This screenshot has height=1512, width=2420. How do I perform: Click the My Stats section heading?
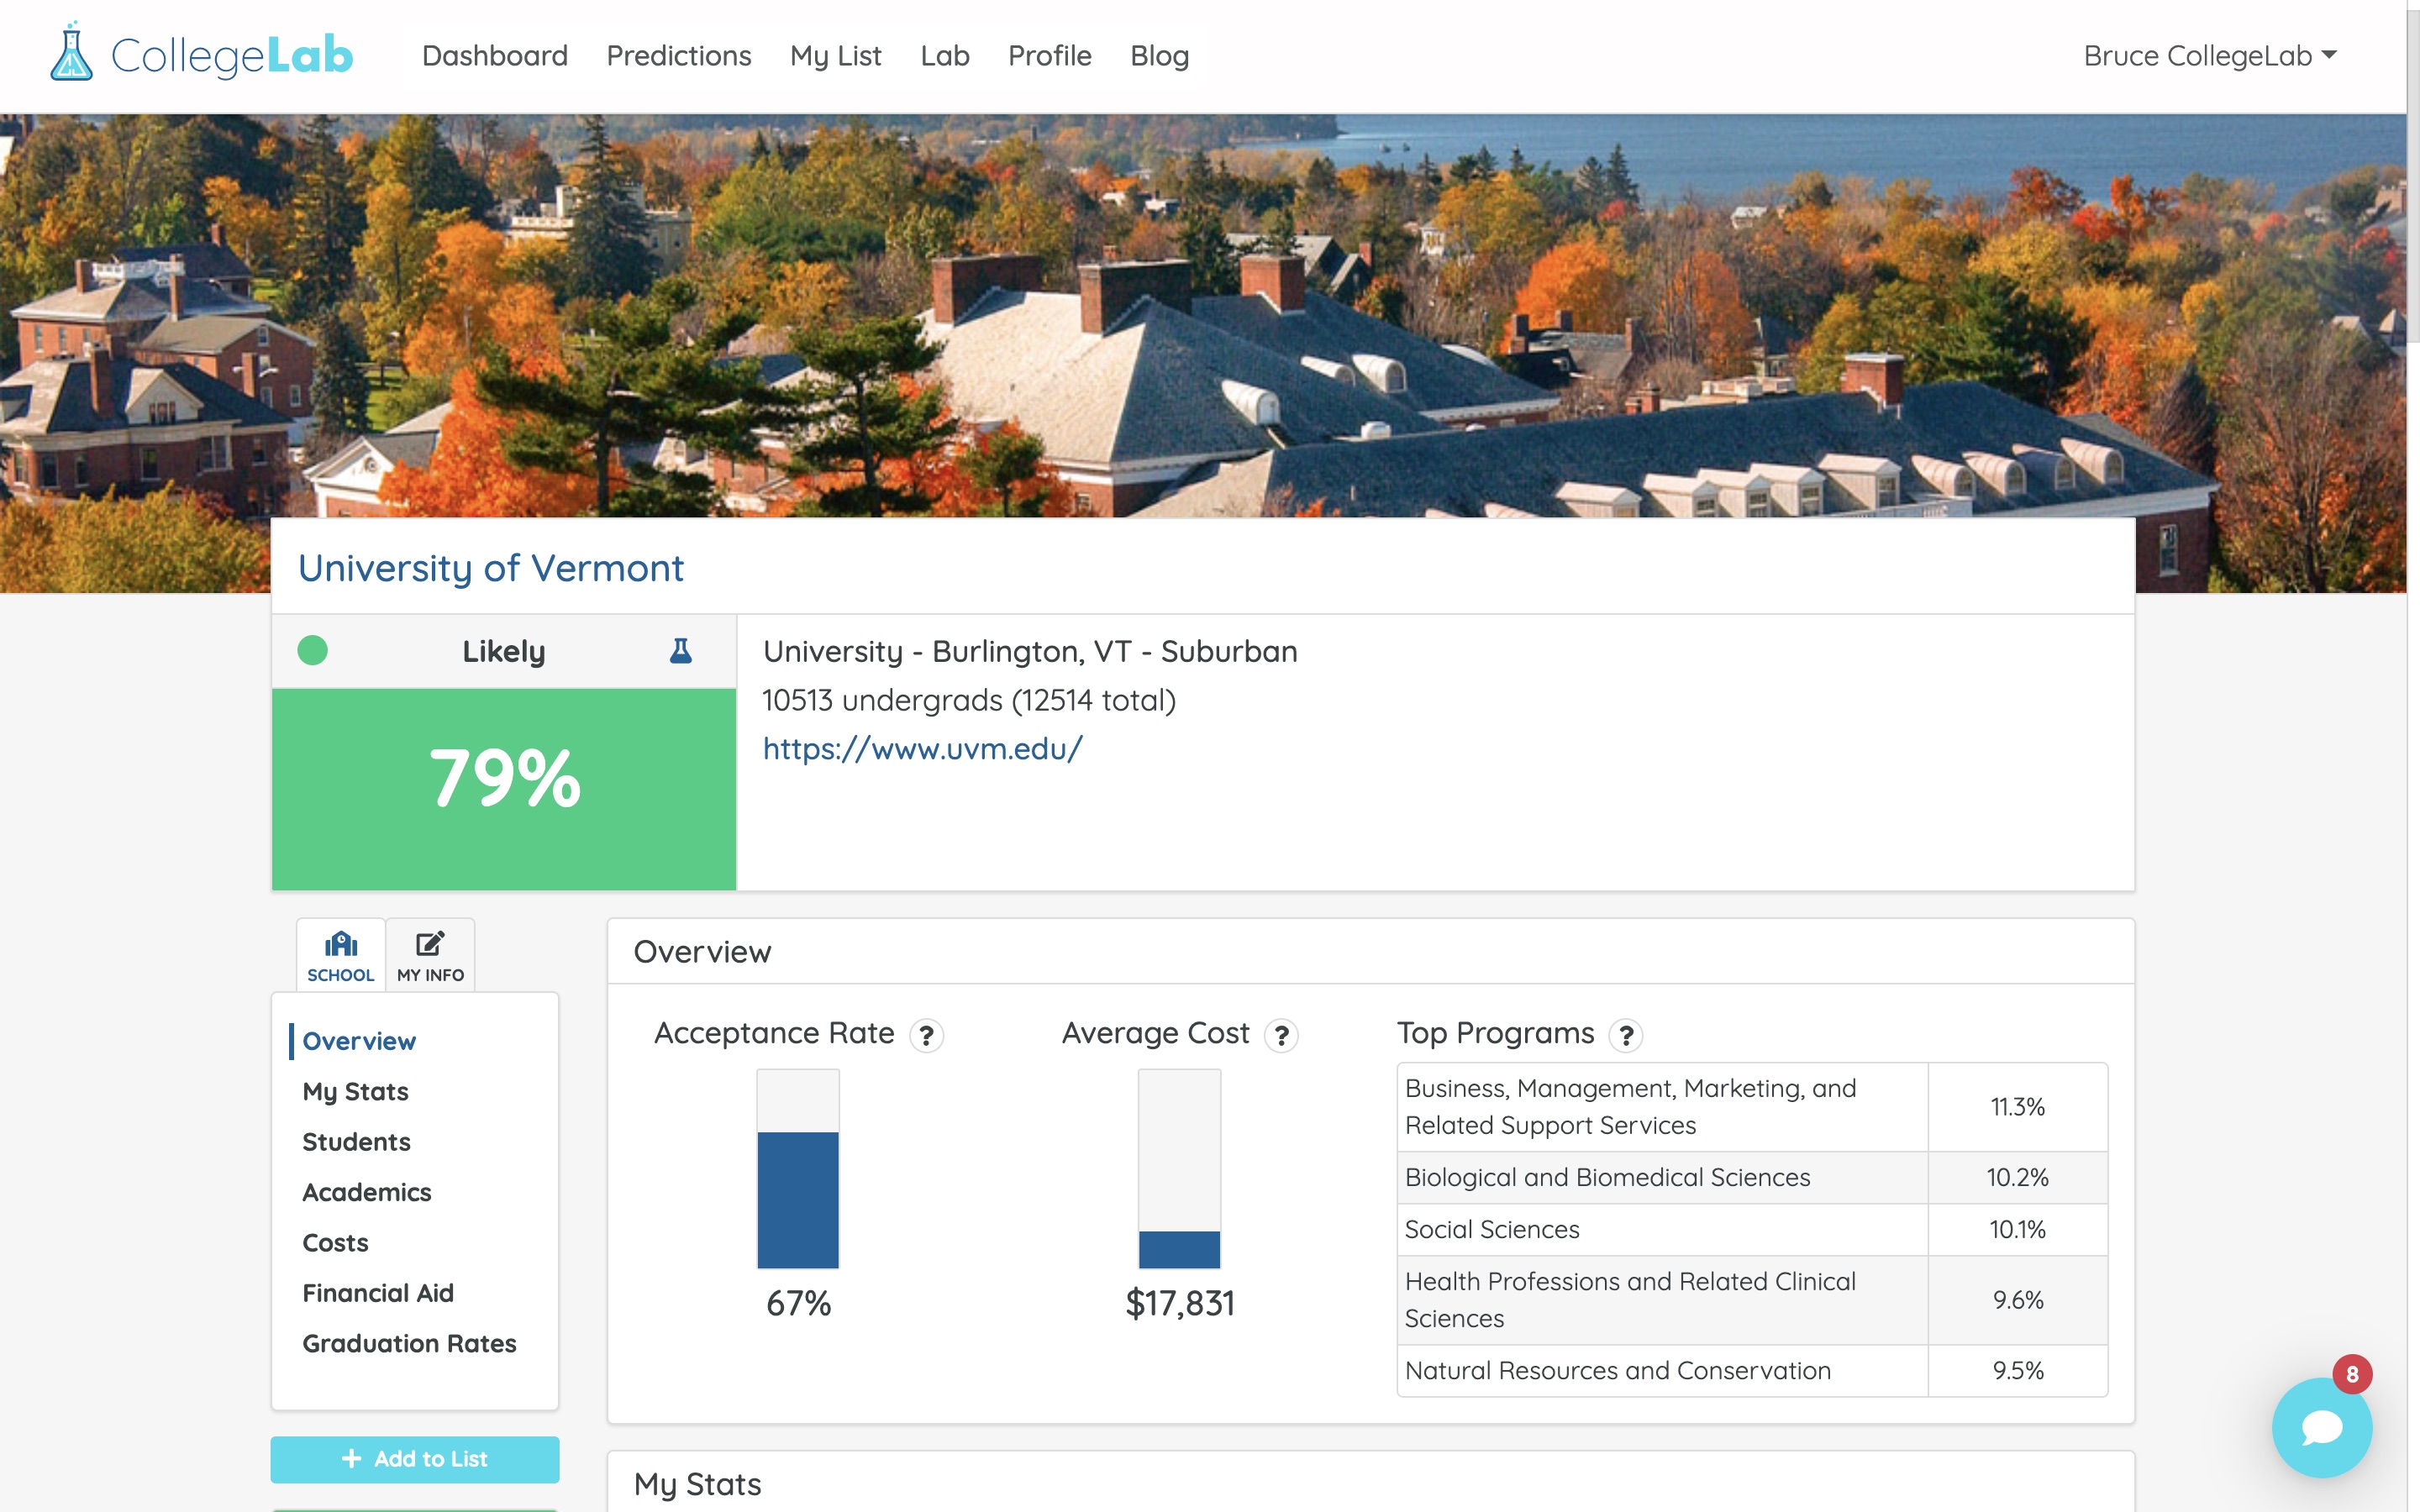[x=697, y=1484]
